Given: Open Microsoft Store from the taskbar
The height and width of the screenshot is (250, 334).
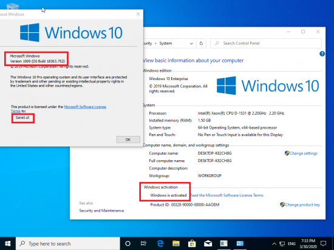Looking at the screenshot, I should [x=192, y=243].
